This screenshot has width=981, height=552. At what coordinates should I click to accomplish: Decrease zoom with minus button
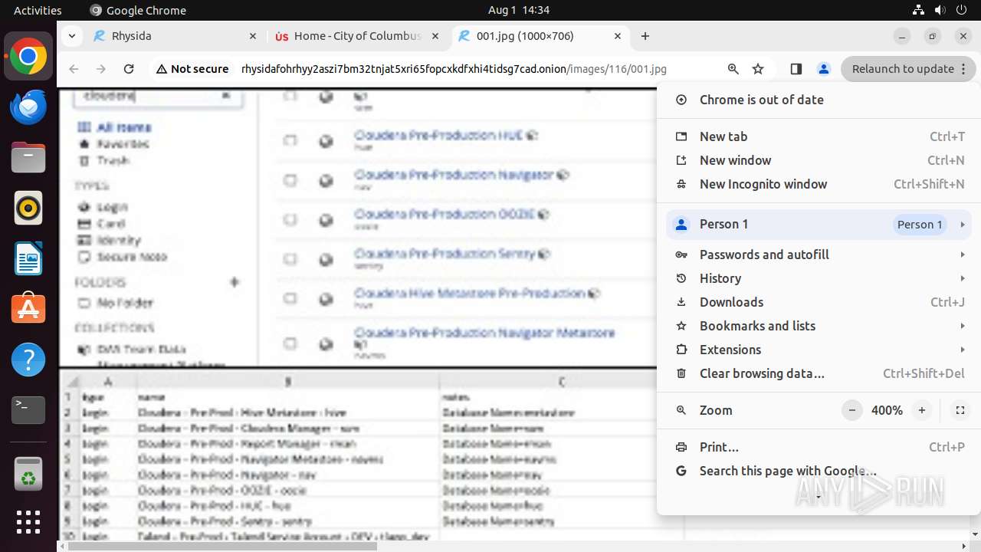coord(852,410)
